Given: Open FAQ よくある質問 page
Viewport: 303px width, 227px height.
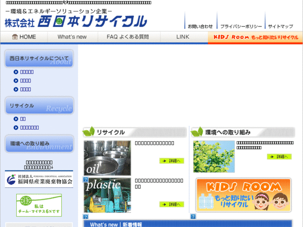Looking at the screenshot, I should (x=128, y=37).
